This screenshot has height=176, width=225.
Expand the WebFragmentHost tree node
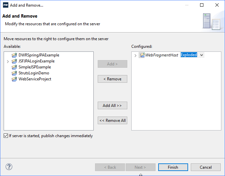[135, 55]
